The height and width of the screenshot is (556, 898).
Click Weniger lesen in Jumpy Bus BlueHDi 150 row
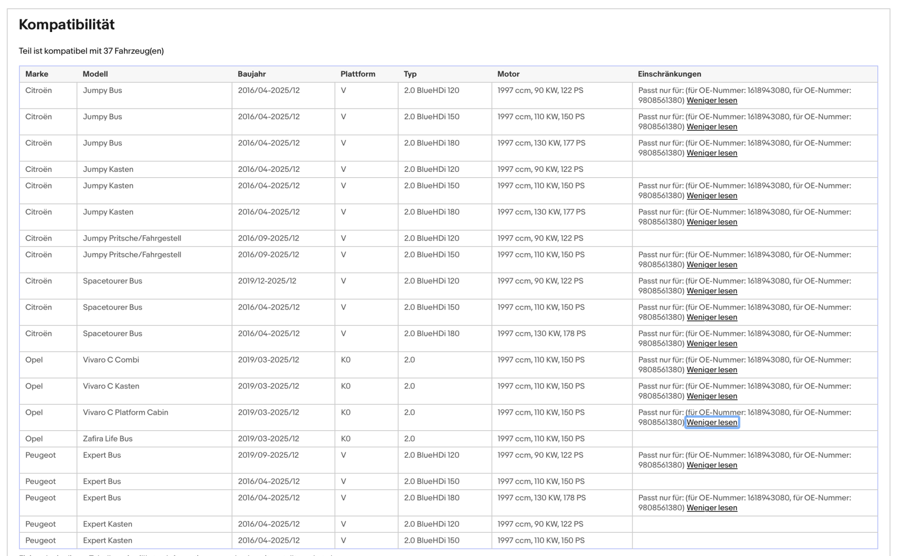click(712, 127)
